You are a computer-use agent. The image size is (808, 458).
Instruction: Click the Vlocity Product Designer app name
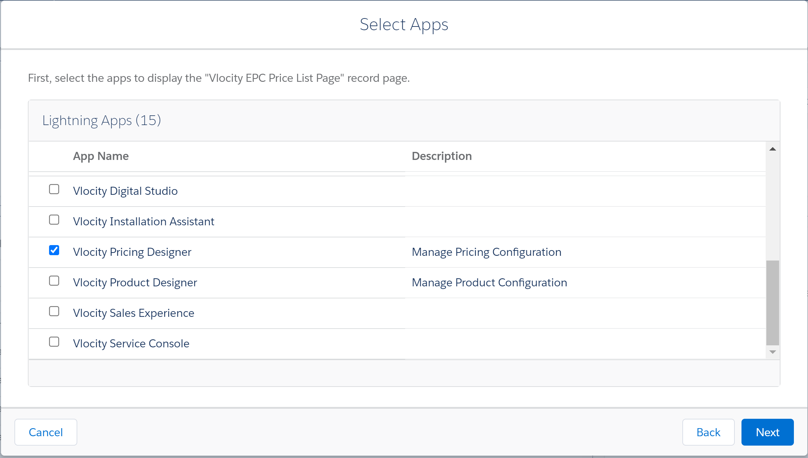tap(135, 282)
